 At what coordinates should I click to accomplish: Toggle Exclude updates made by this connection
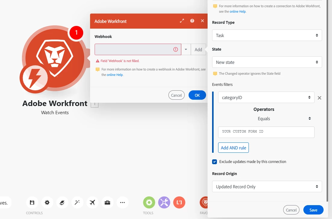pyautogui.click(x=215, y=161)
